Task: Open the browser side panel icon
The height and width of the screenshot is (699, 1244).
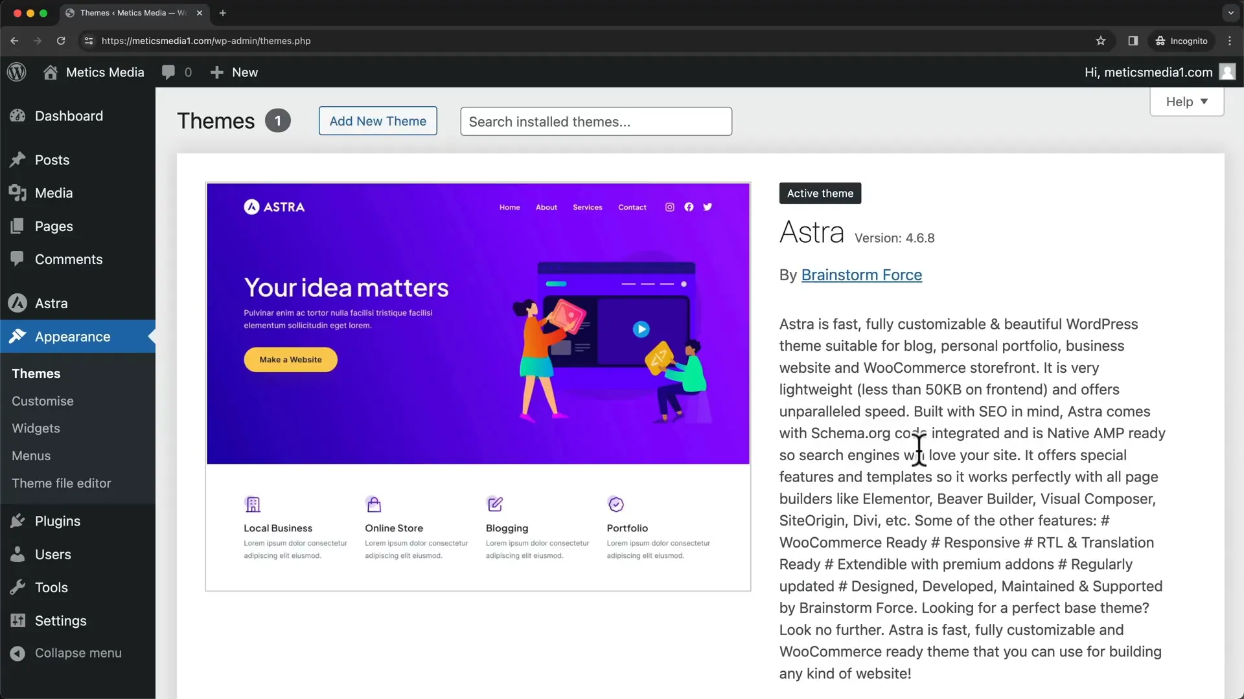Action: tap(1133, 41)
